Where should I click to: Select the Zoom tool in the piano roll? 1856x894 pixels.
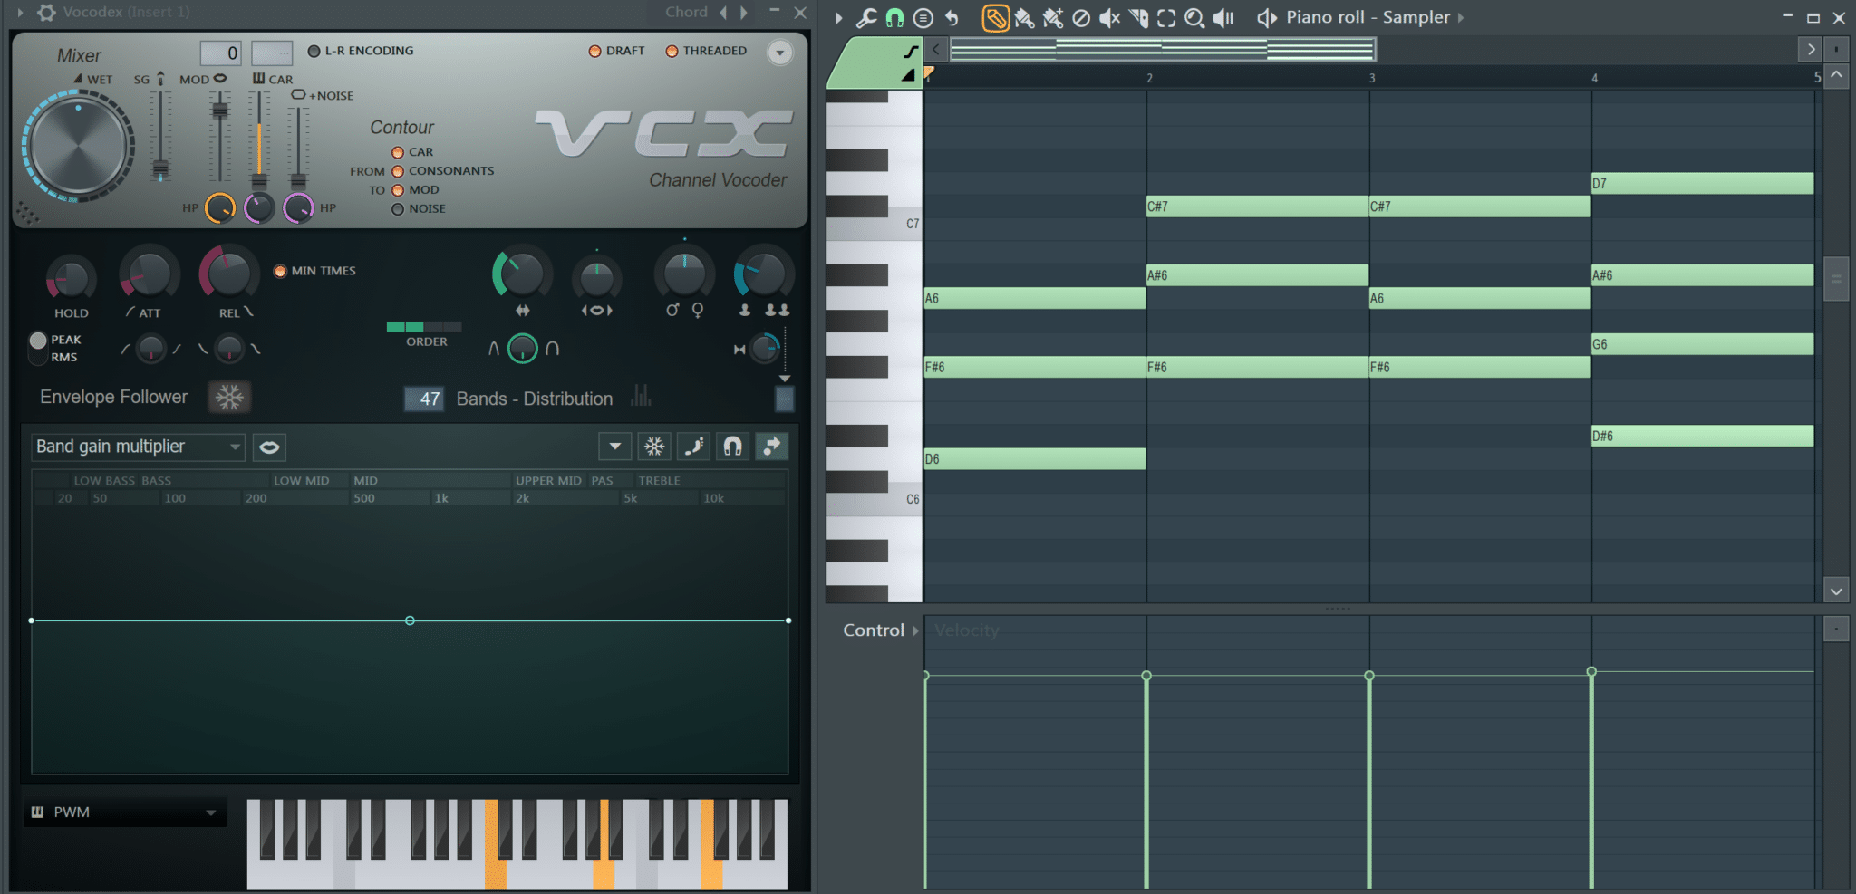click(1196, 17)
